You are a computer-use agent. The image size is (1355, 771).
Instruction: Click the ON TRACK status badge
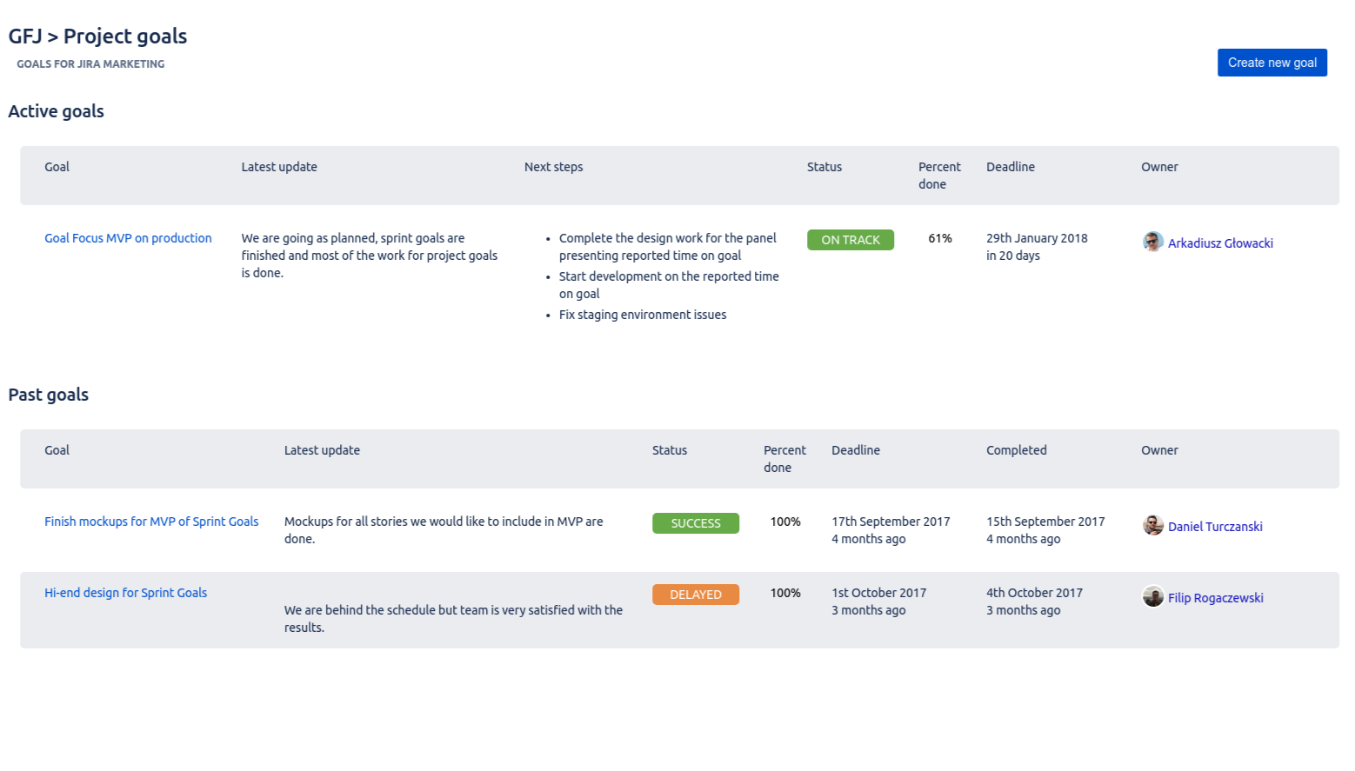pyautogui.click(x=850, y=240)
